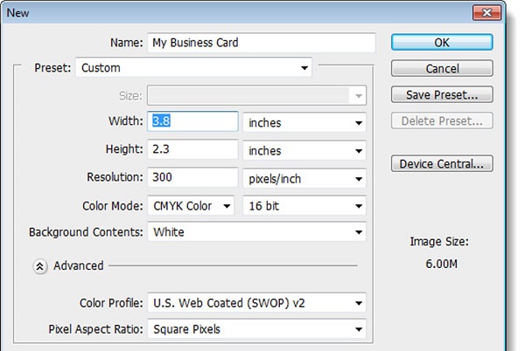Change the Resolution units dropdown

coord(304,179)
